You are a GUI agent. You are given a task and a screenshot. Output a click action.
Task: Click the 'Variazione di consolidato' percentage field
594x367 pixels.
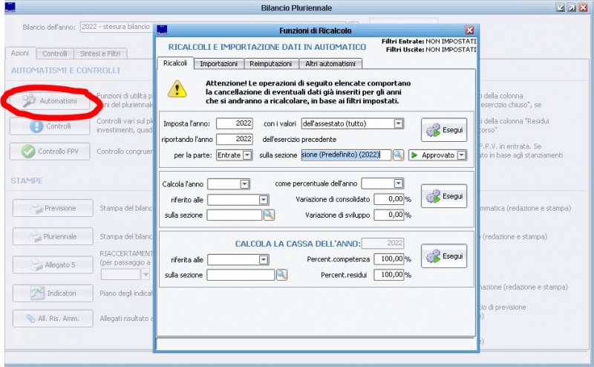(x=389, y=199)
